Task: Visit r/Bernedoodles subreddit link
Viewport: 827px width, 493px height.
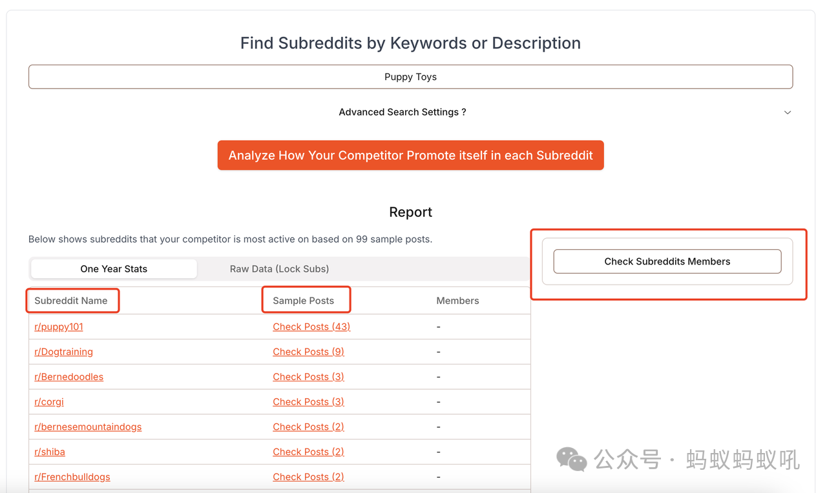Action: pos(68,377)
